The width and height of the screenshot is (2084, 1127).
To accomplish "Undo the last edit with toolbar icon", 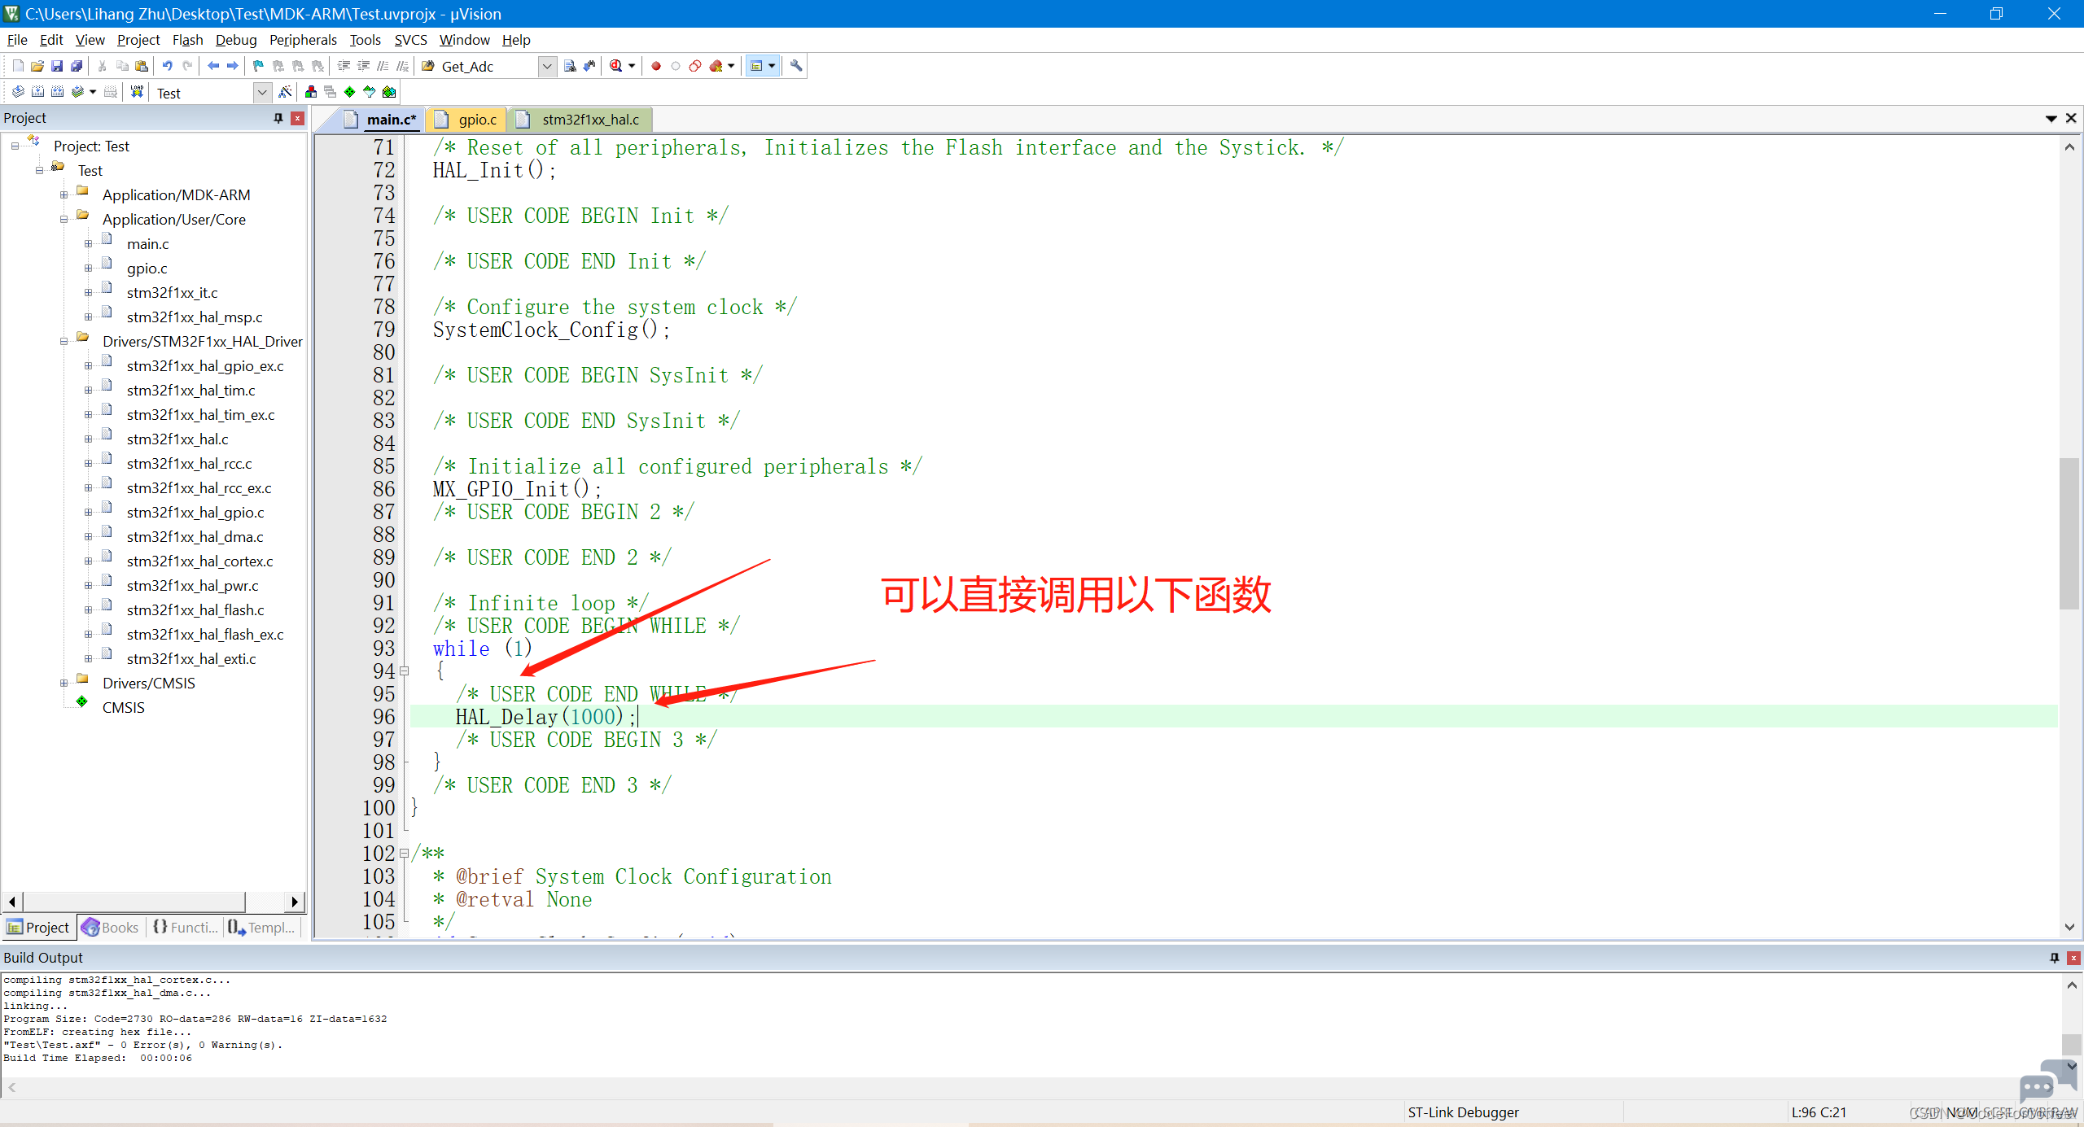I will pyautogui.click(x=168, y=66).
